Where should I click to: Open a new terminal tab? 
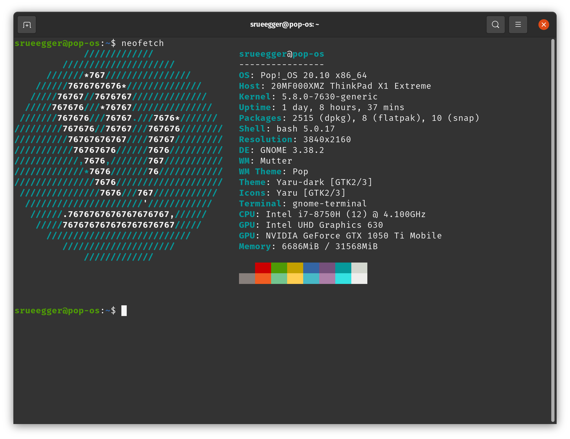(27, 25)
